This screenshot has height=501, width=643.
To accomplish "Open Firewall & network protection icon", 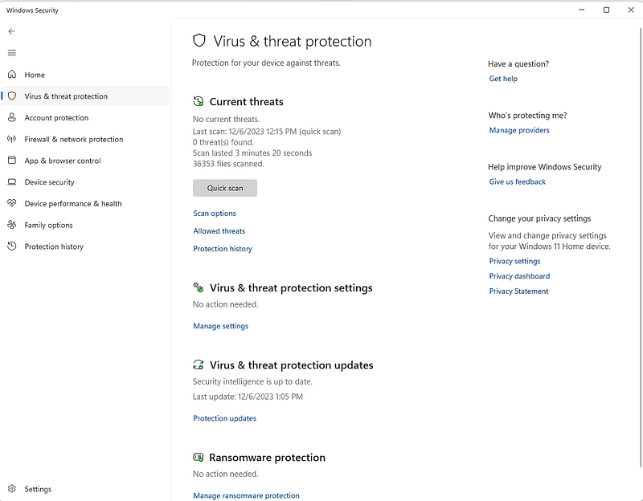I will click(x=12, y=139).
